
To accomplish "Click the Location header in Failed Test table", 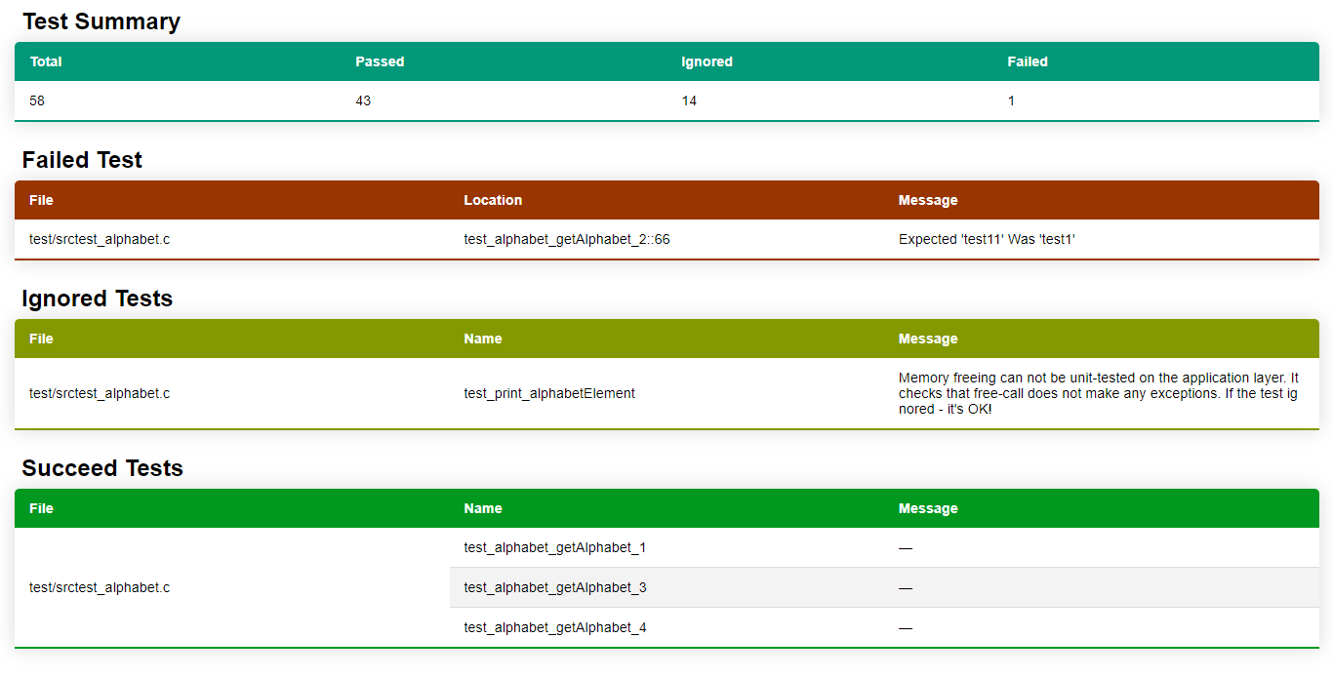I will click(493, 200).
